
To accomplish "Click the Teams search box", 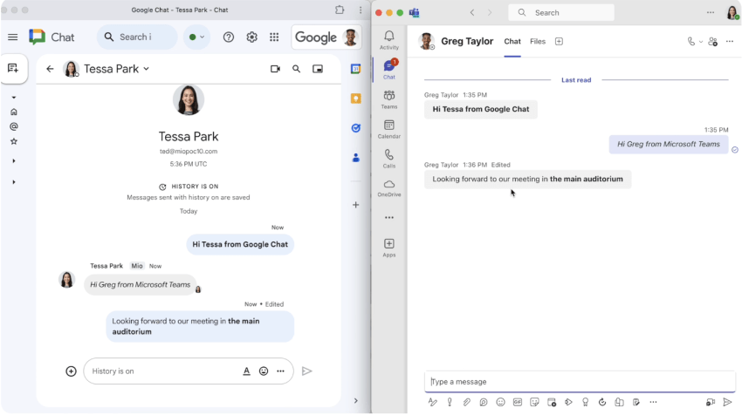I will click(x=563, y=13).
